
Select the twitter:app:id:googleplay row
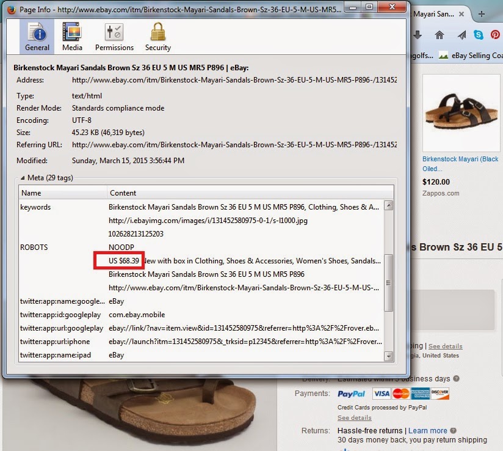tap(201, 315)
